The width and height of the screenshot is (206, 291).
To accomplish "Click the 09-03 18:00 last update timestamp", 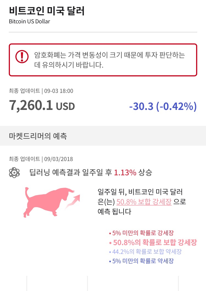I will 59,91.
